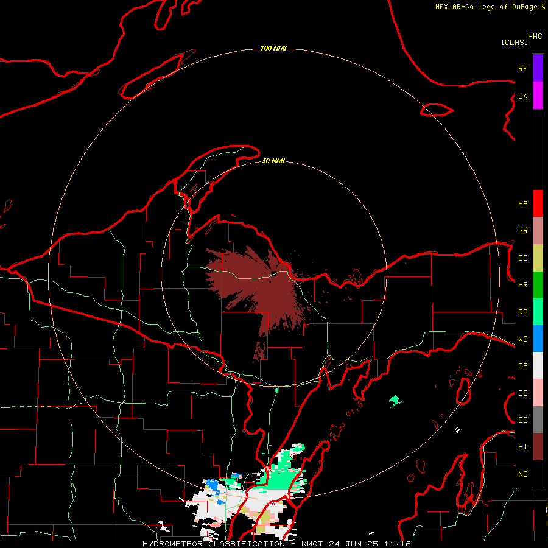The height and width of the screenshot is (548, 548).
Task: Click the RF purple legend color swatch
Action: (538, 68)
